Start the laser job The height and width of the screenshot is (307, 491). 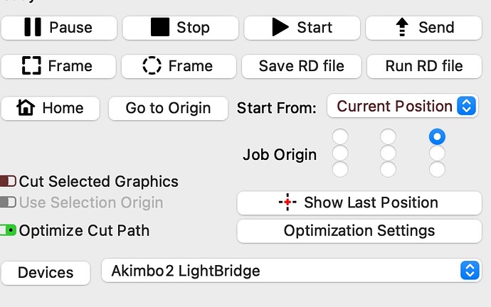[x=302, y=28]
